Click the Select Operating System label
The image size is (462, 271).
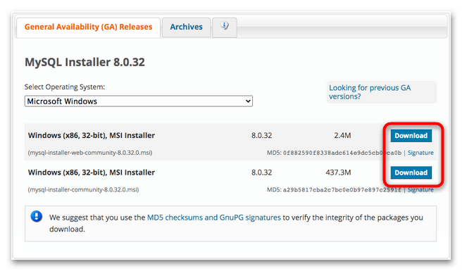[x=65, y=87]
